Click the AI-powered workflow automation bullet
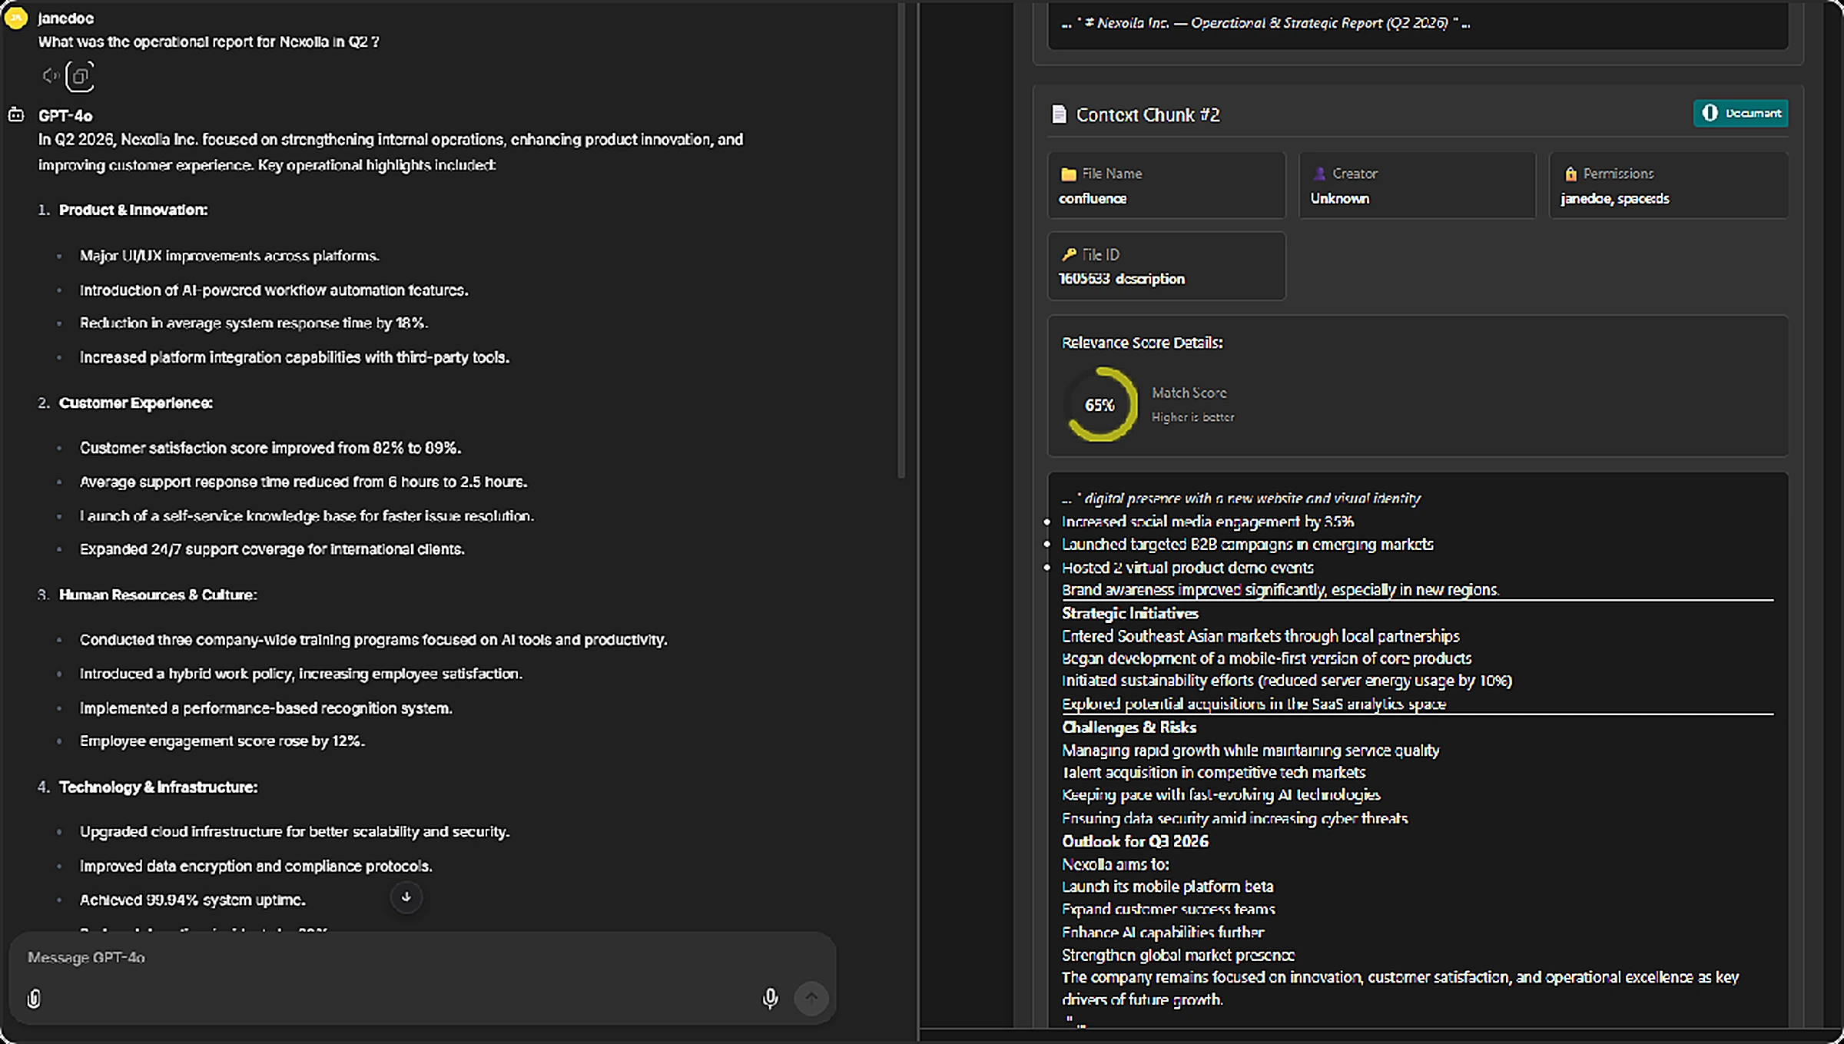The height and width of the screenshot is (1044, 1844). 274,290
